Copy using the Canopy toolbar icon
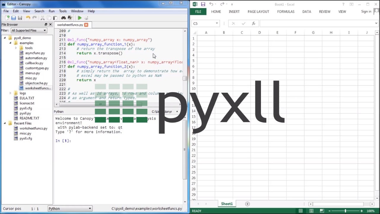 point(49,18)
